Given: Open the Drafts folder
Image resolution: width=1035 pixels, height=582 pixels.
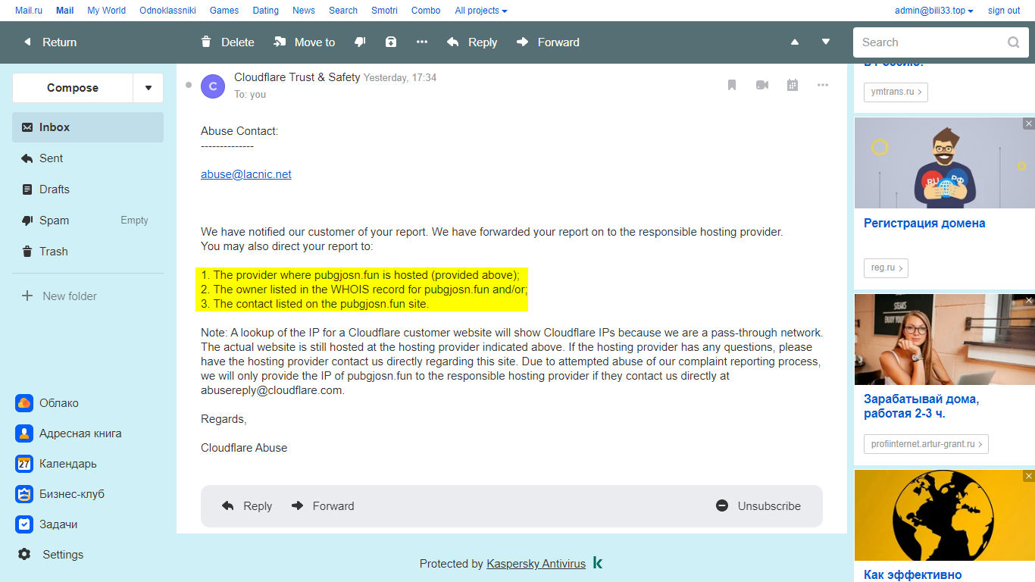Looking at the screenshot, I should [x=55, y=189].
